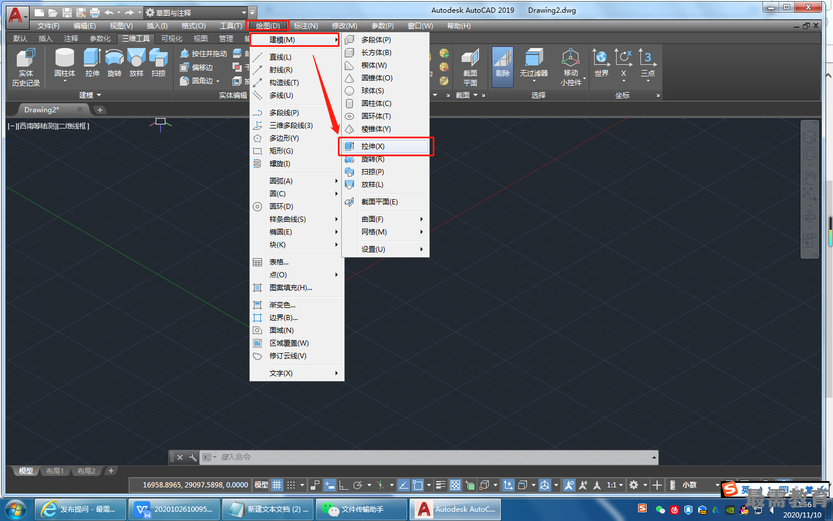
Task: Select 直线(L) line from the draw menu
Action: (297, 57)
